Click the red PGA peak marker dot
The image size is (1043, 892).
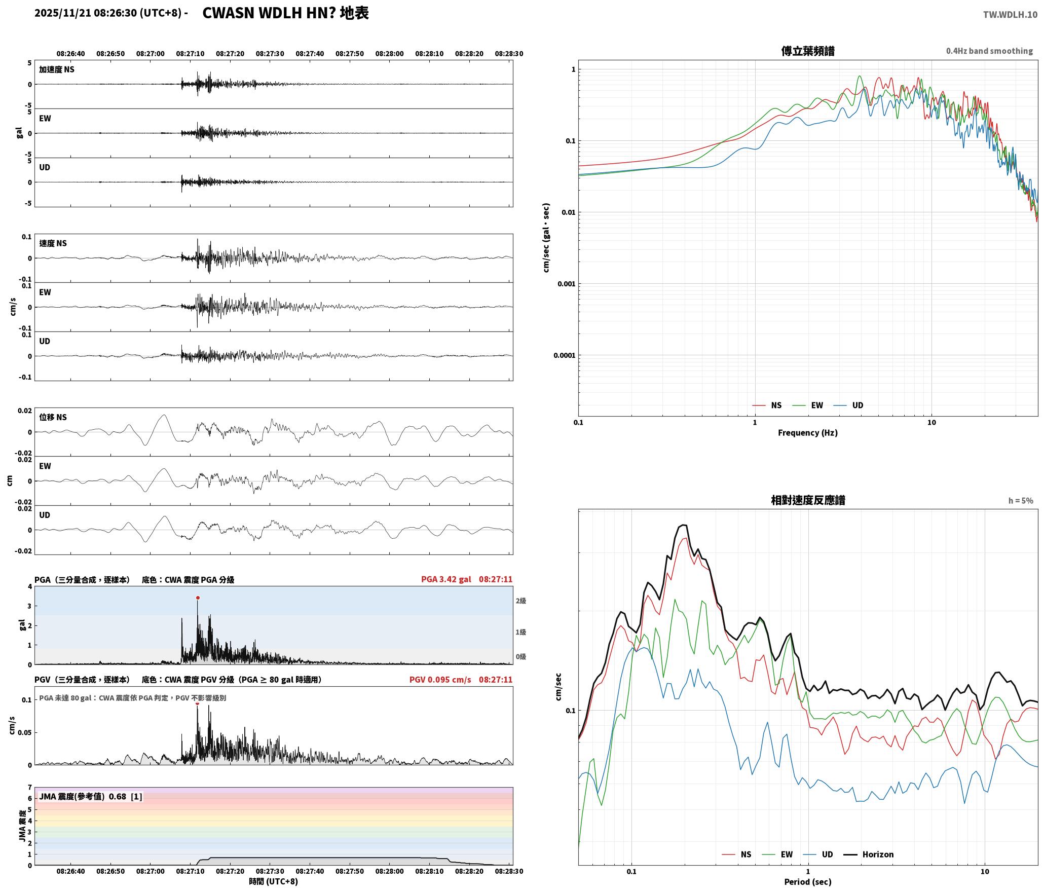tap(198, 598)
